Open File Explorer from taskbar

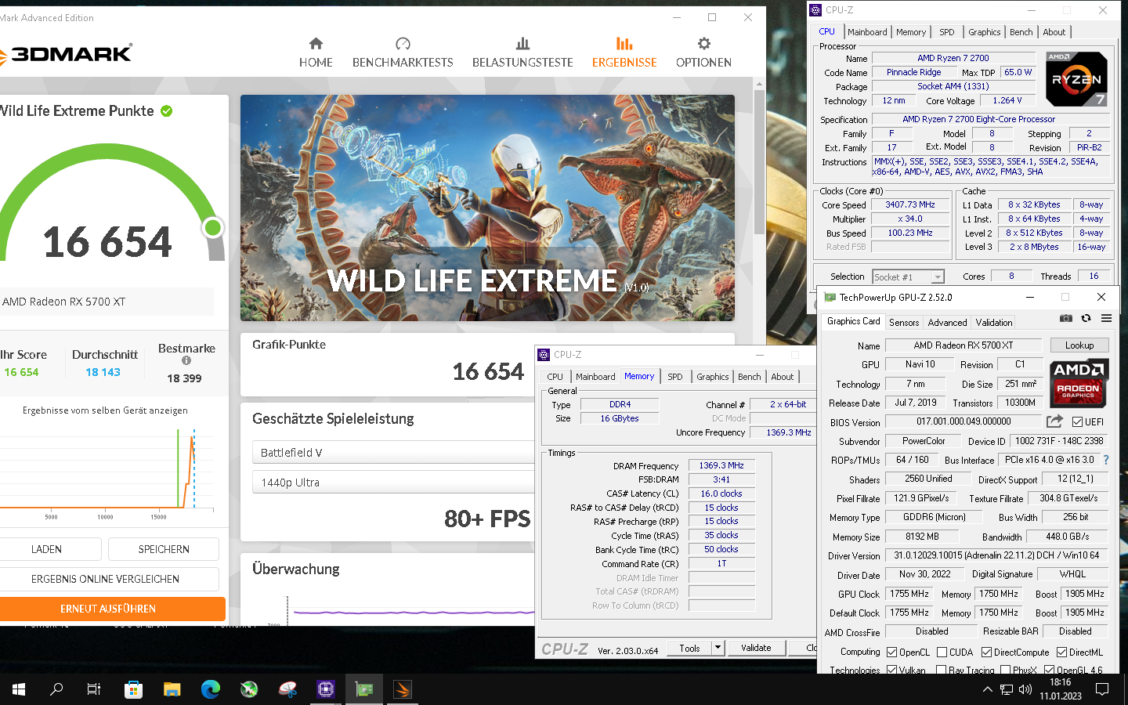pos(172,689)
